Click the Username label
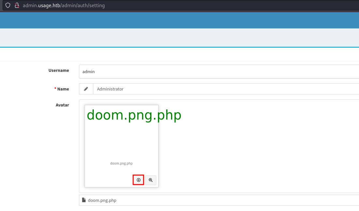This screenshot has width=359, height=211. click(x=59, y=70)
